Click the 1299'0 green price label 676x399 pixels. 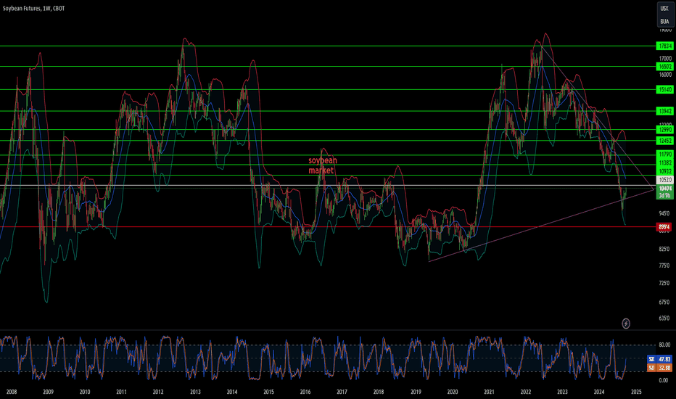[x=664, y=129]
